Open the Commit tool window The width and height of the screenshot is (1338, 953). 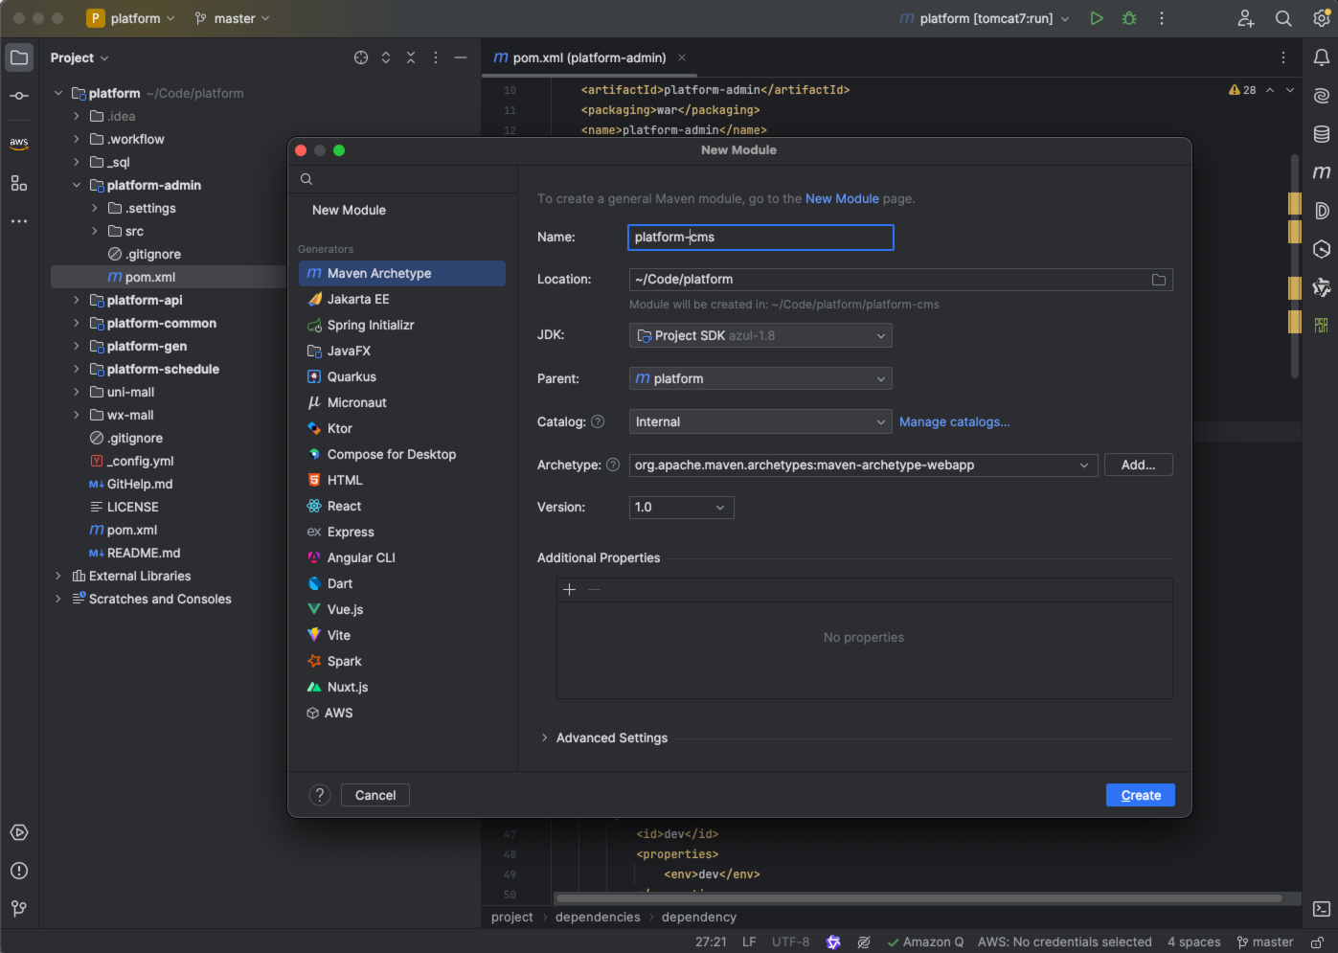click(19, 96)
